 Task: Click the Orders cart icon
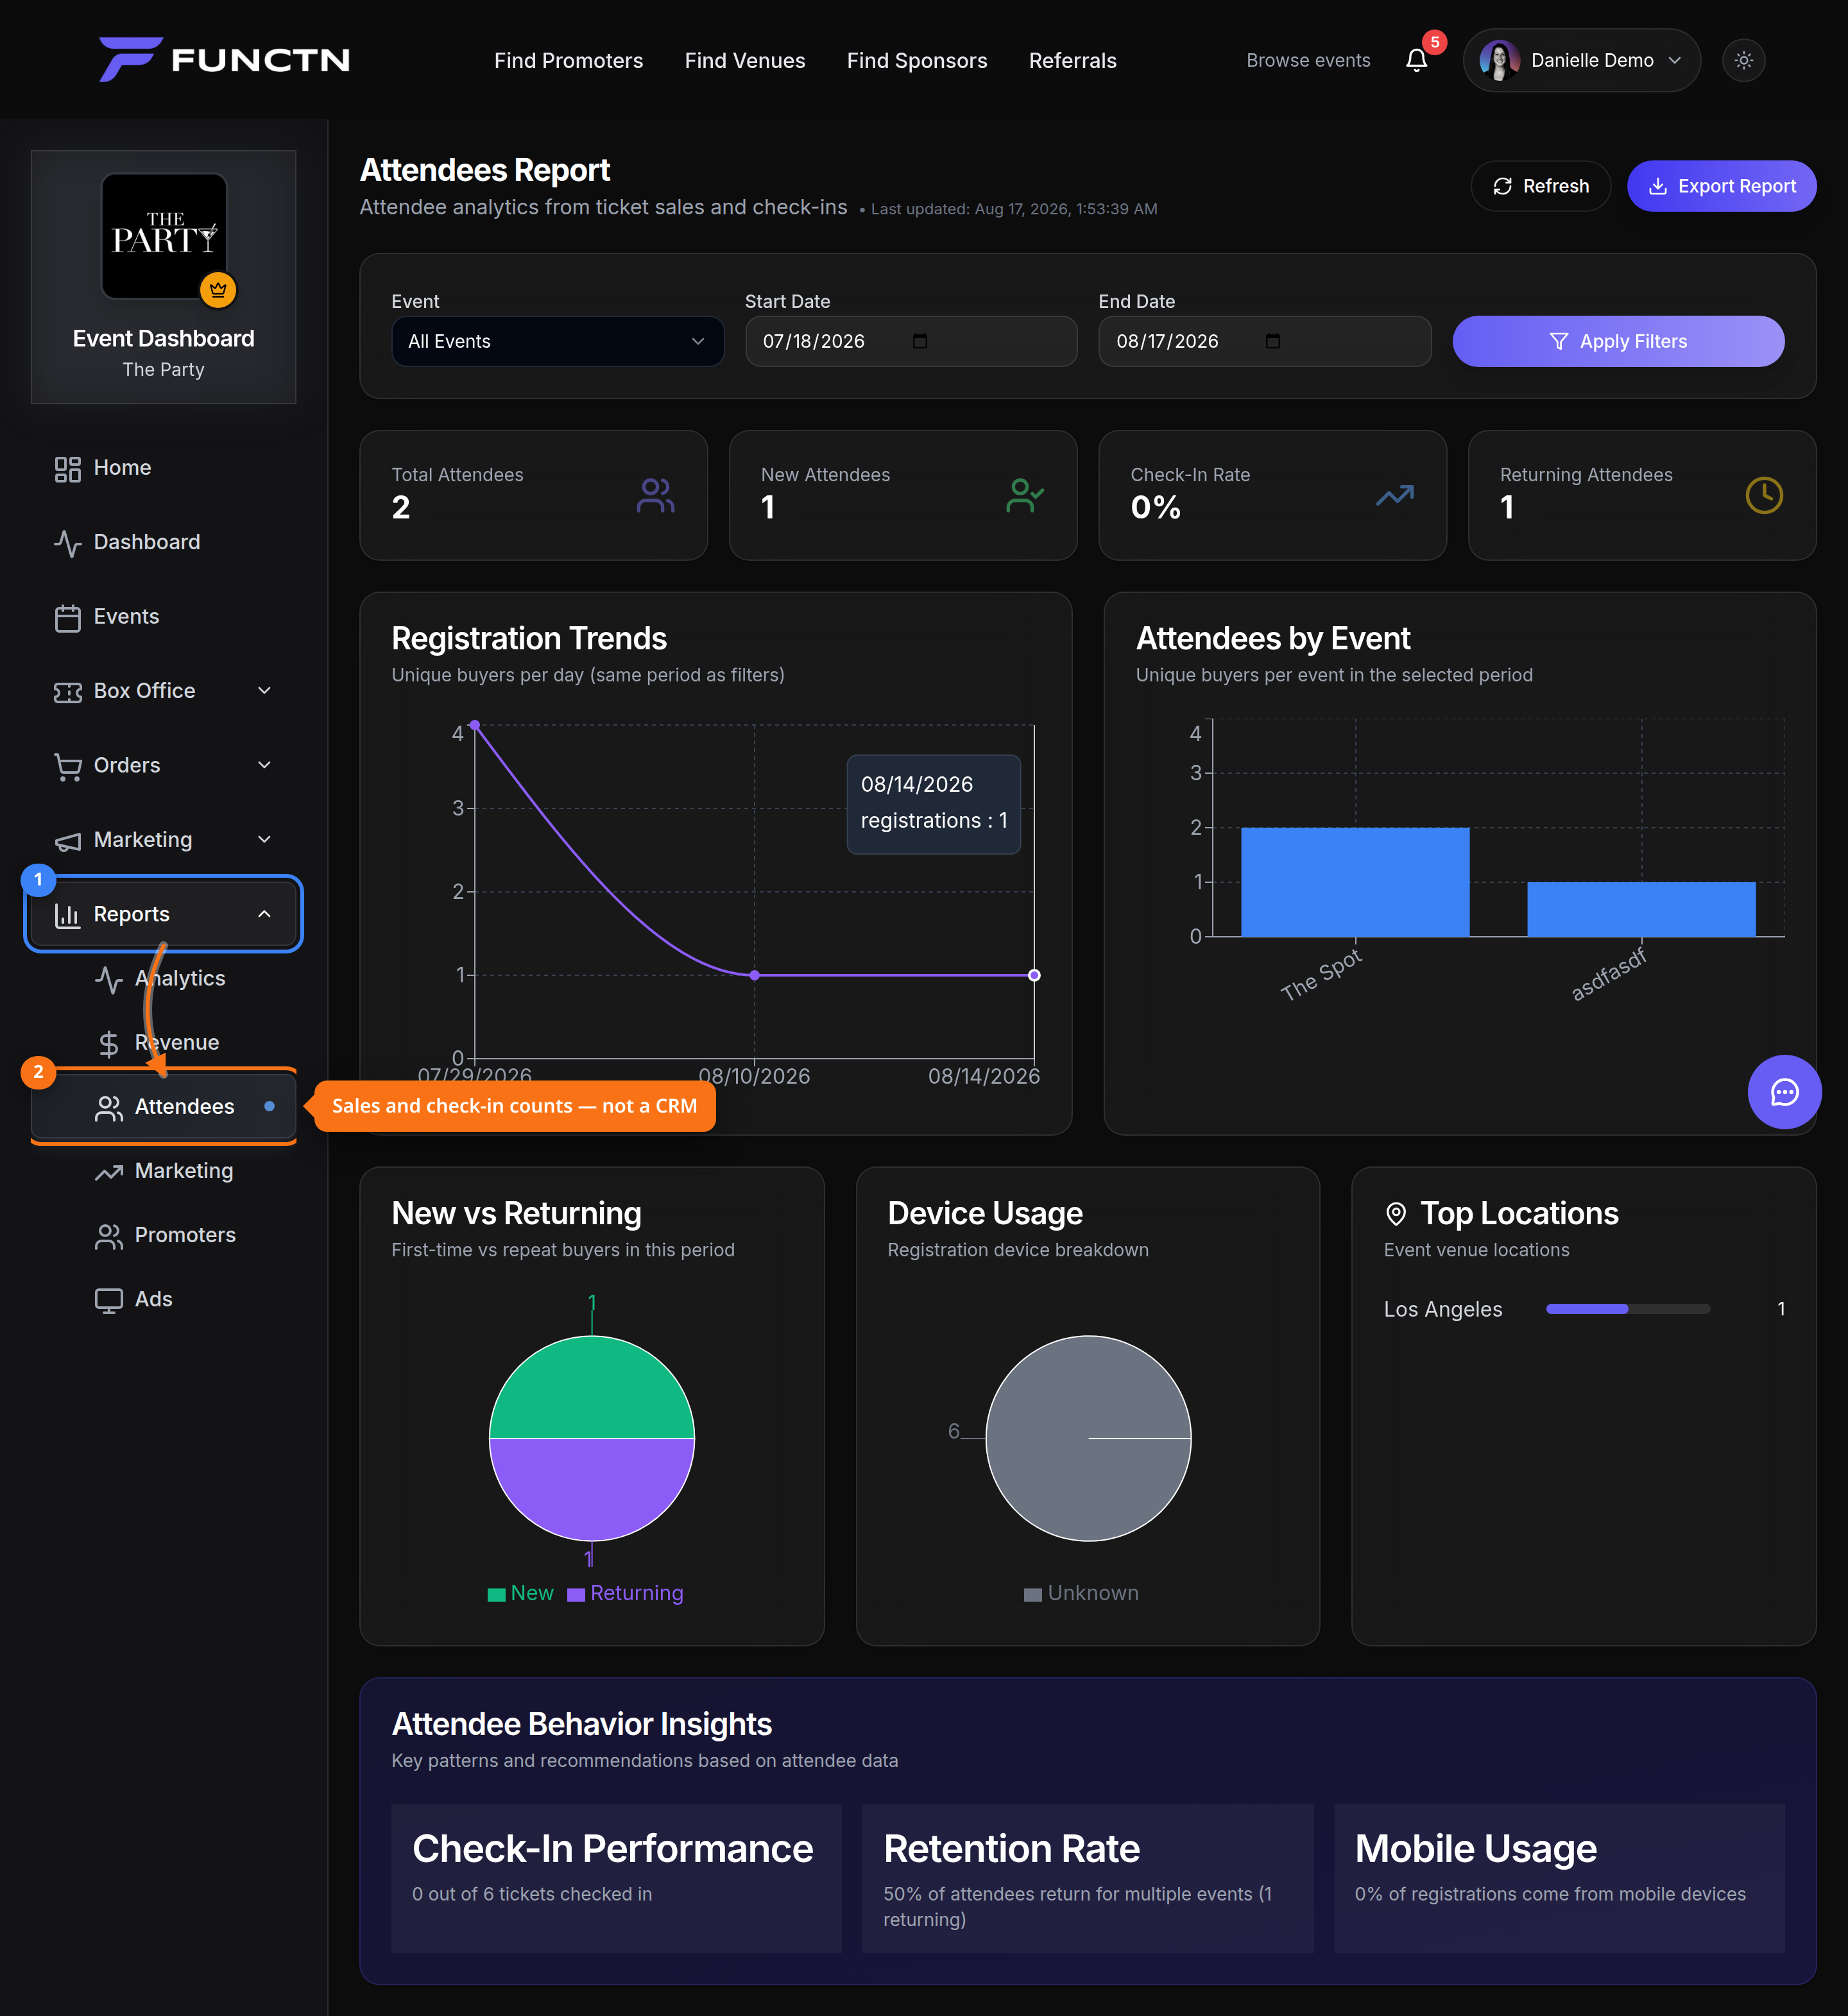click(x=67, y=767)
